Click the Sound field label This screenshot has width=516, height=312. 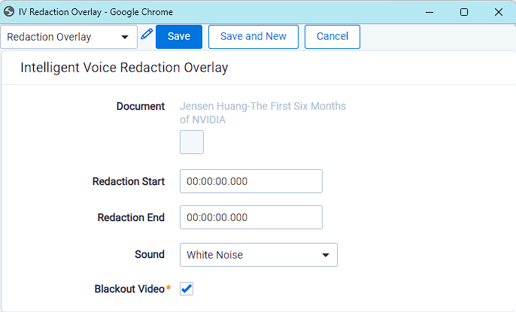coord(149,254)
